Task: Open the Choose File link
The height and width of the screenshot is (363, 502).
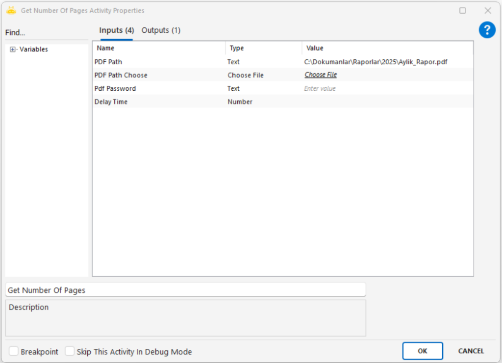Action: click(321, 75)
